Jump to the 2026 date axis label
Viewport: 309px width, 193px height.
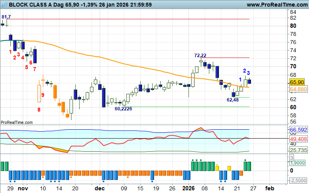[189, 188]
